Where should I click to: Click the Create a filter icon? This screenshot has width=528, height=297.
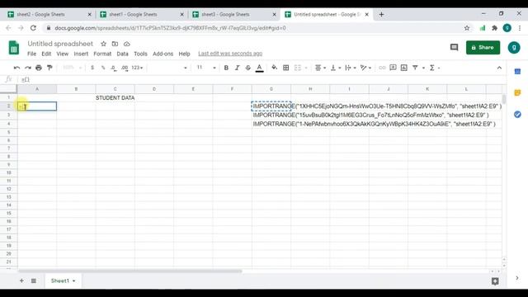[x=415, y=68]
